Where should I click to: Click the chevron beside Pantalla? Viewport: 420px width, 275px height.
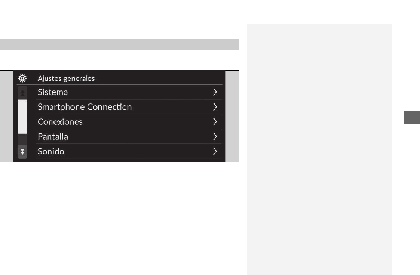(215, 137)
